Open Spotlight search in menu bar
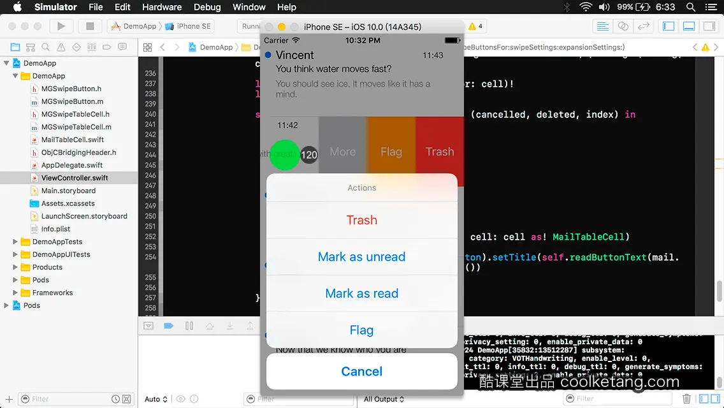The height and width of the screenshot is (408, 724). pyautogui.click(x=691, y=7)
